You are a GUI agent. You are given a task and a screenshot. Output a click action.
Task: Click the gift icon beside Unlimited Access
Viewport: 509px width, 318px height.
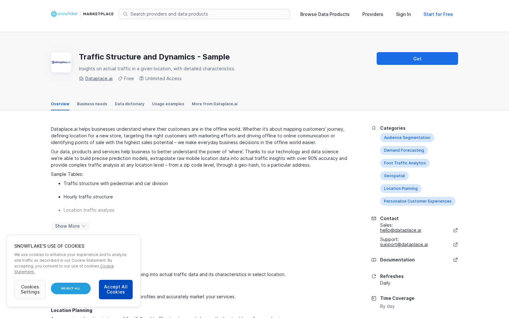point(142,78)
